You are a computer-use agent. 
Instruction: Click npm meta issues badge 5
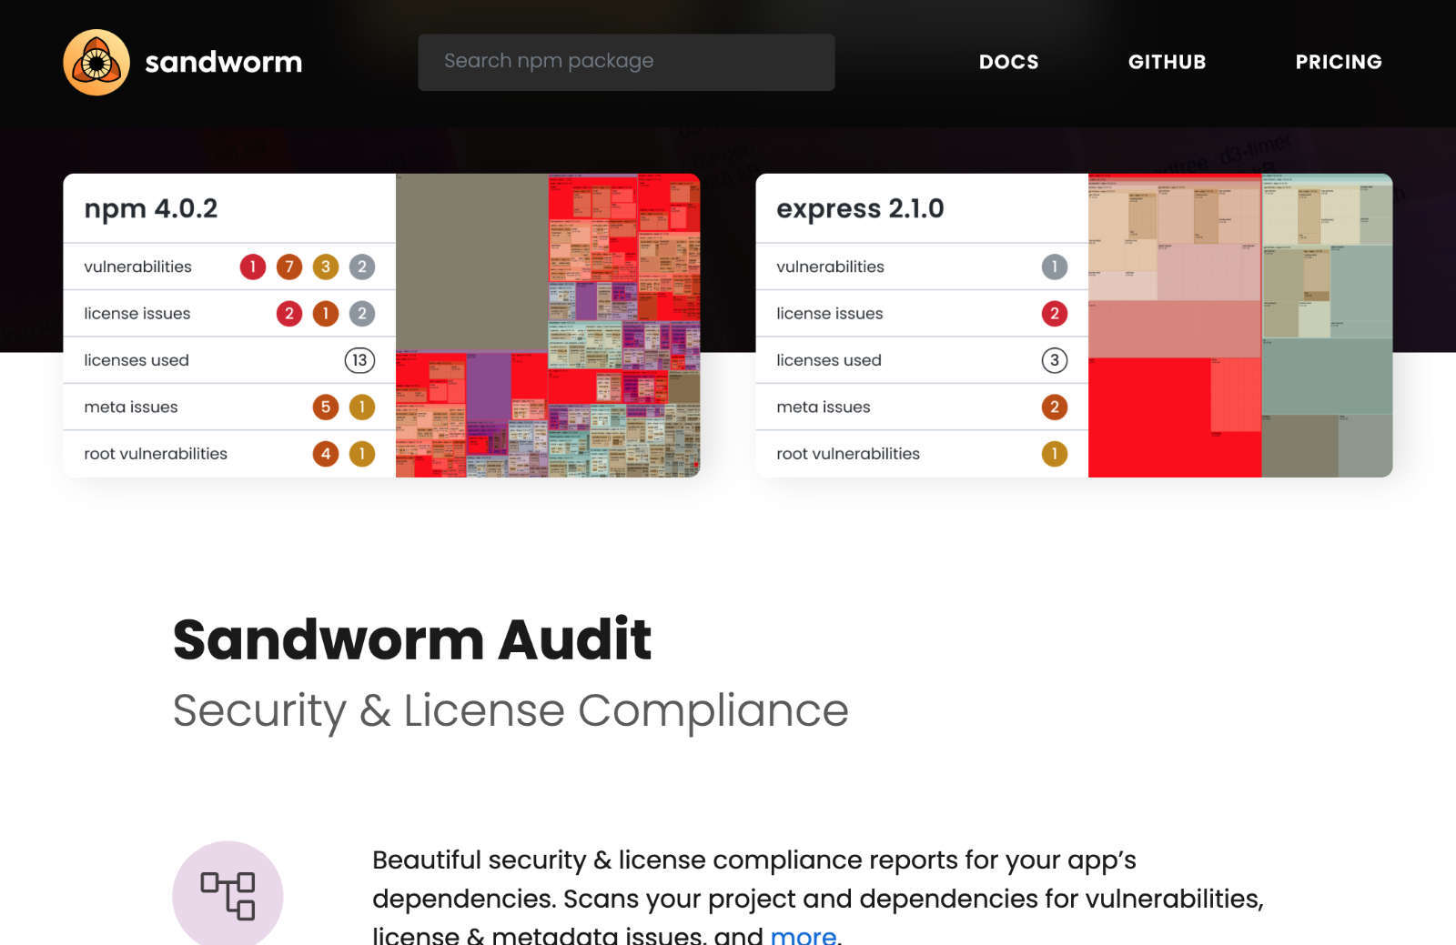point(326,407)
